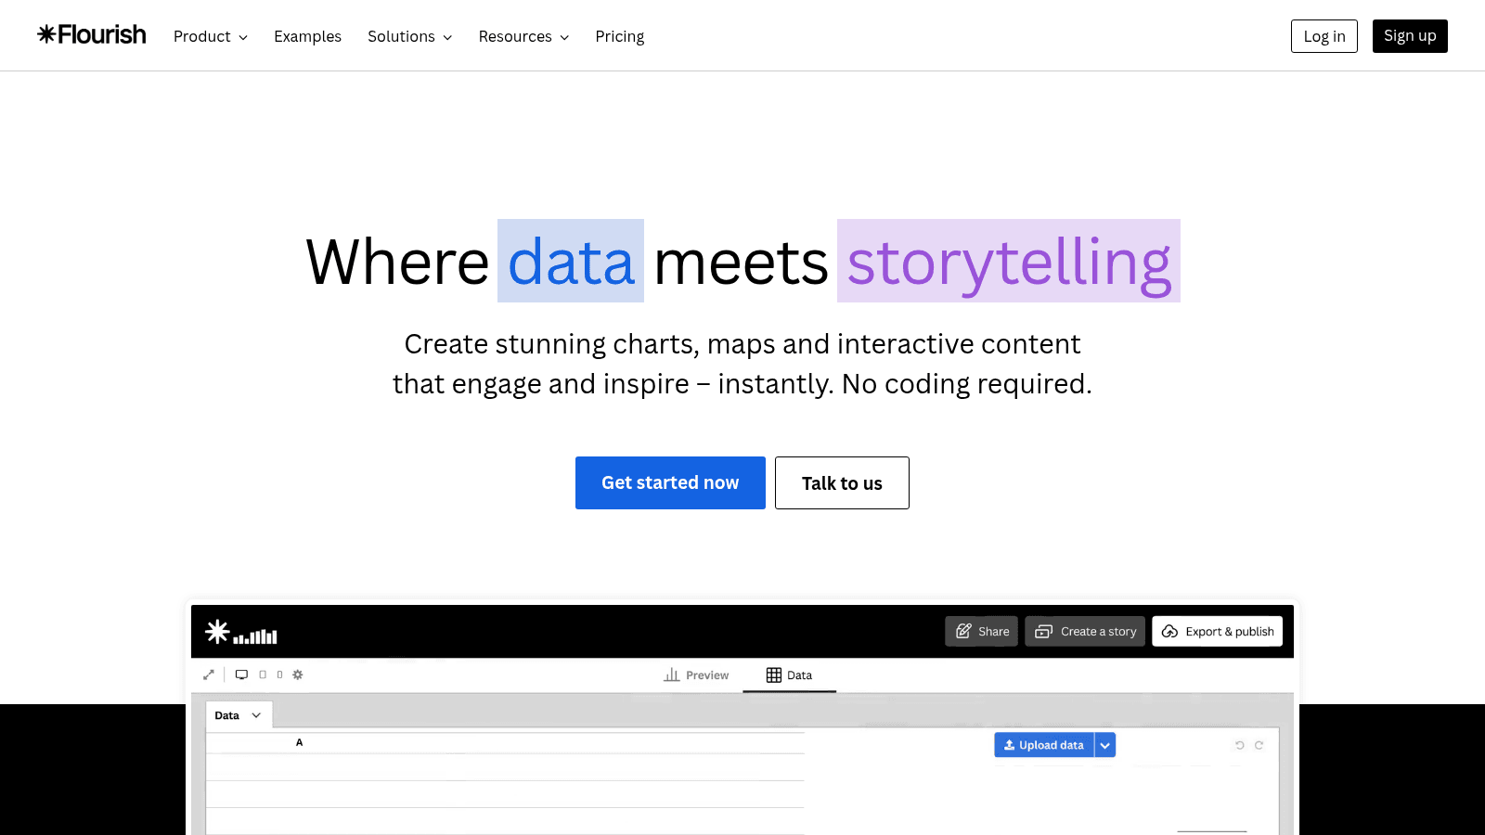The width and height of the screenshot is (1485, 835).
Task: Click the highlighted word storytelling
Action: click(x=1009, y=261)
